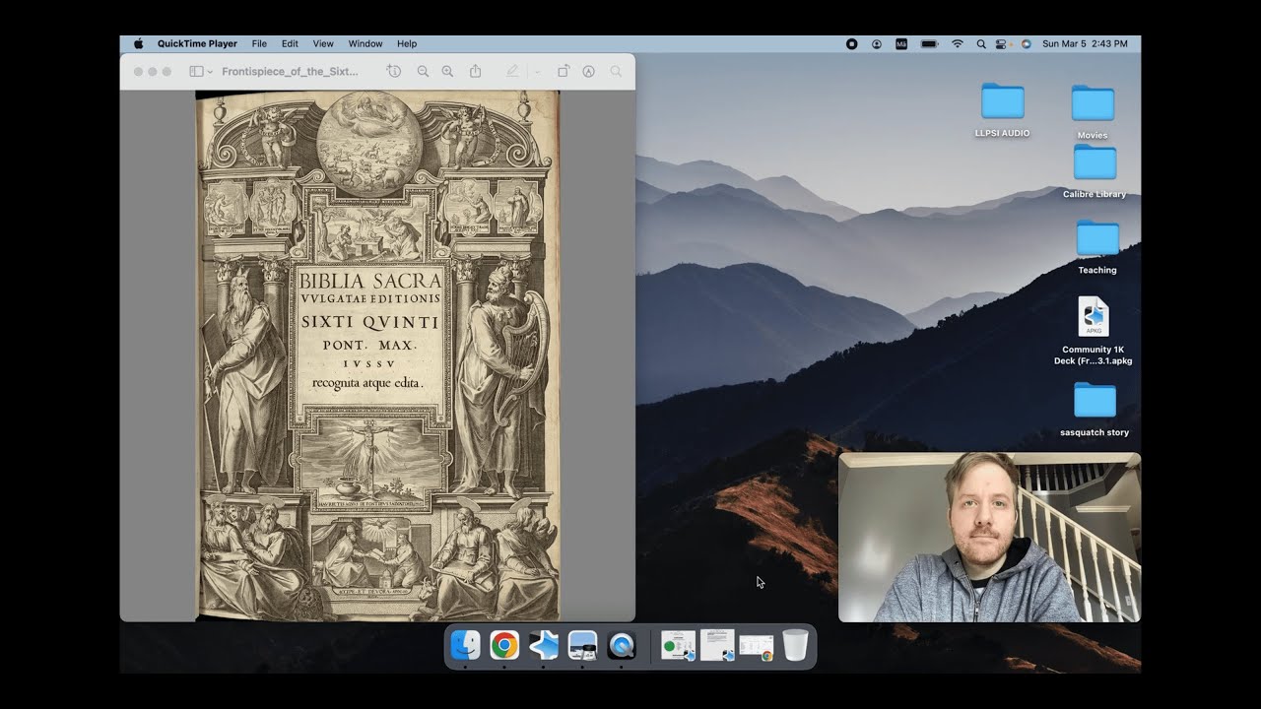Image resolution: width=1261 pixels, height=709 pixels.
Task: Select the Movies folder on the desktop
Action: (x=1093, y=112)
